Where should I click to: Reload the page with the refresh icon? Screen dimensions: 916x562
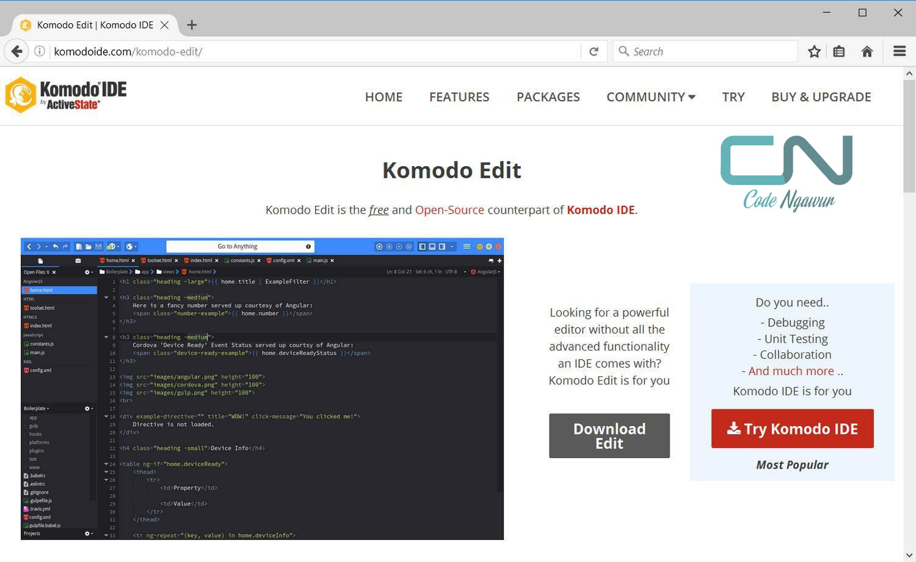[594, 51]
